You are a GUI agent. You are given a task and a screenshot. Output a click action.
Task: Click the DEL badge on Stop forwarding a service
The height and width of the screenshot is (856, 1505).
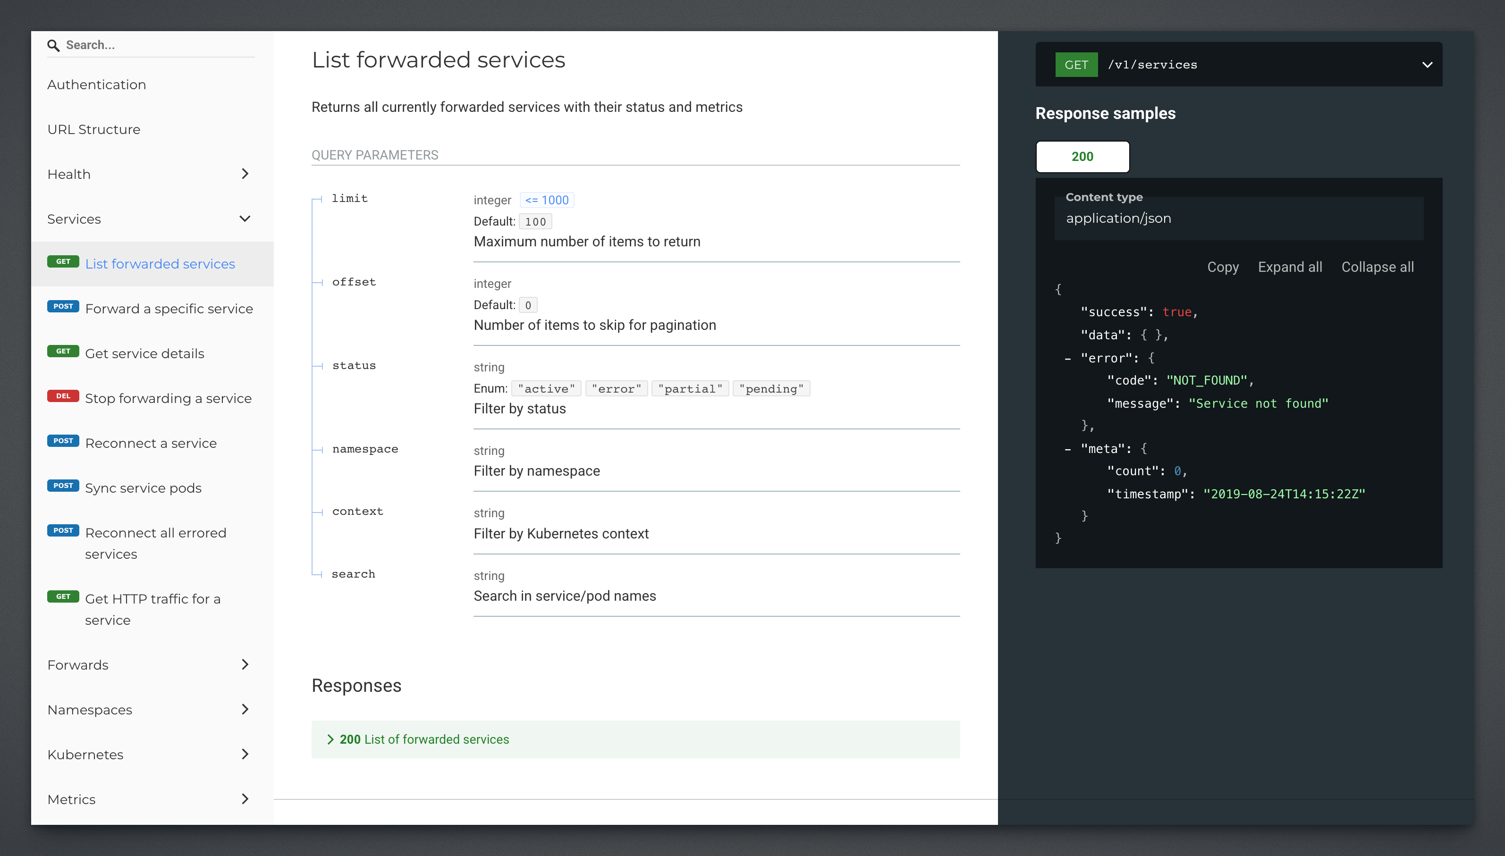[62, 395]
